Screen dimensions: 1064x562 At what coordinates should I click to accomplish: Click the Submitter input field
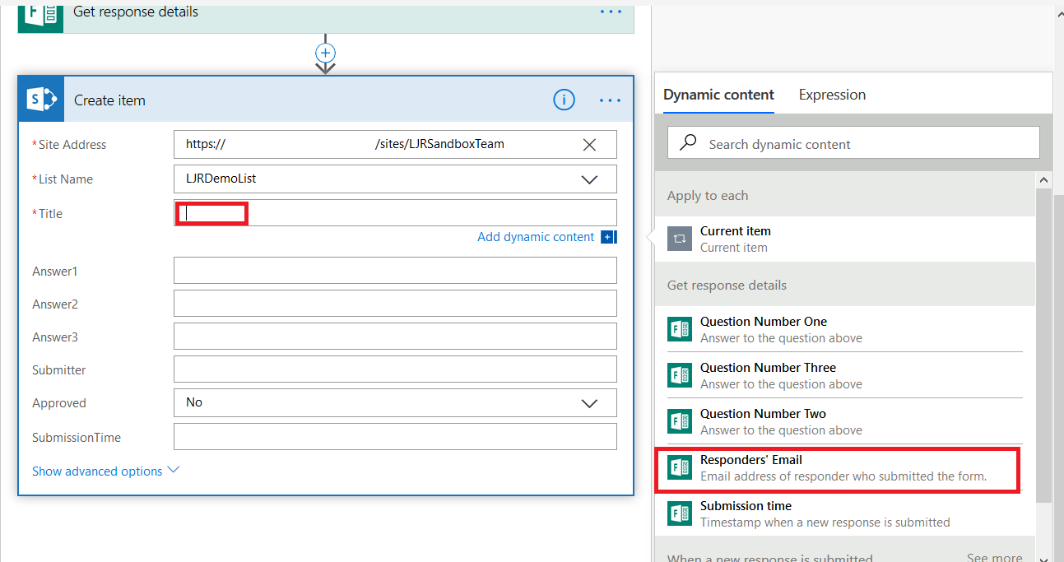395,369
